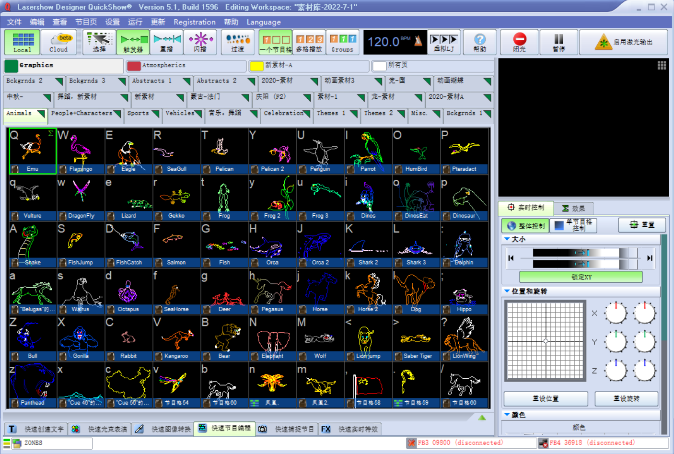Select the Local workspace icon
Image resolution: width=674 pixels, height=454 pixels.
22,42
